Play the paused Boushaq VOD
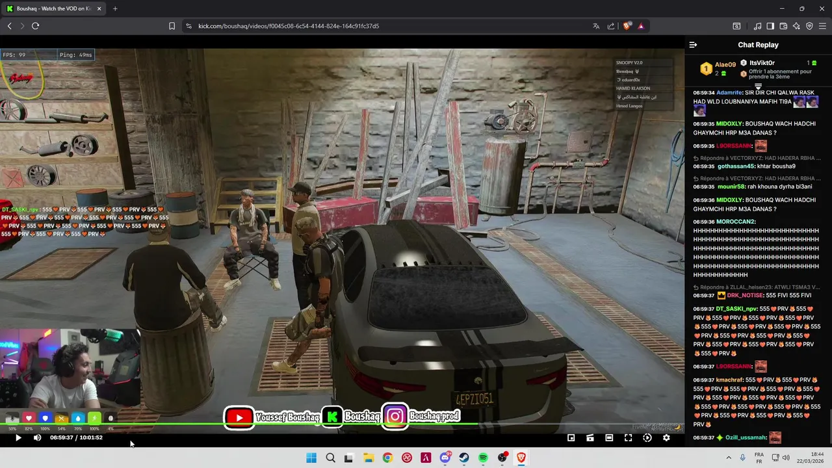The image size is (832, 468). [18, 438]
